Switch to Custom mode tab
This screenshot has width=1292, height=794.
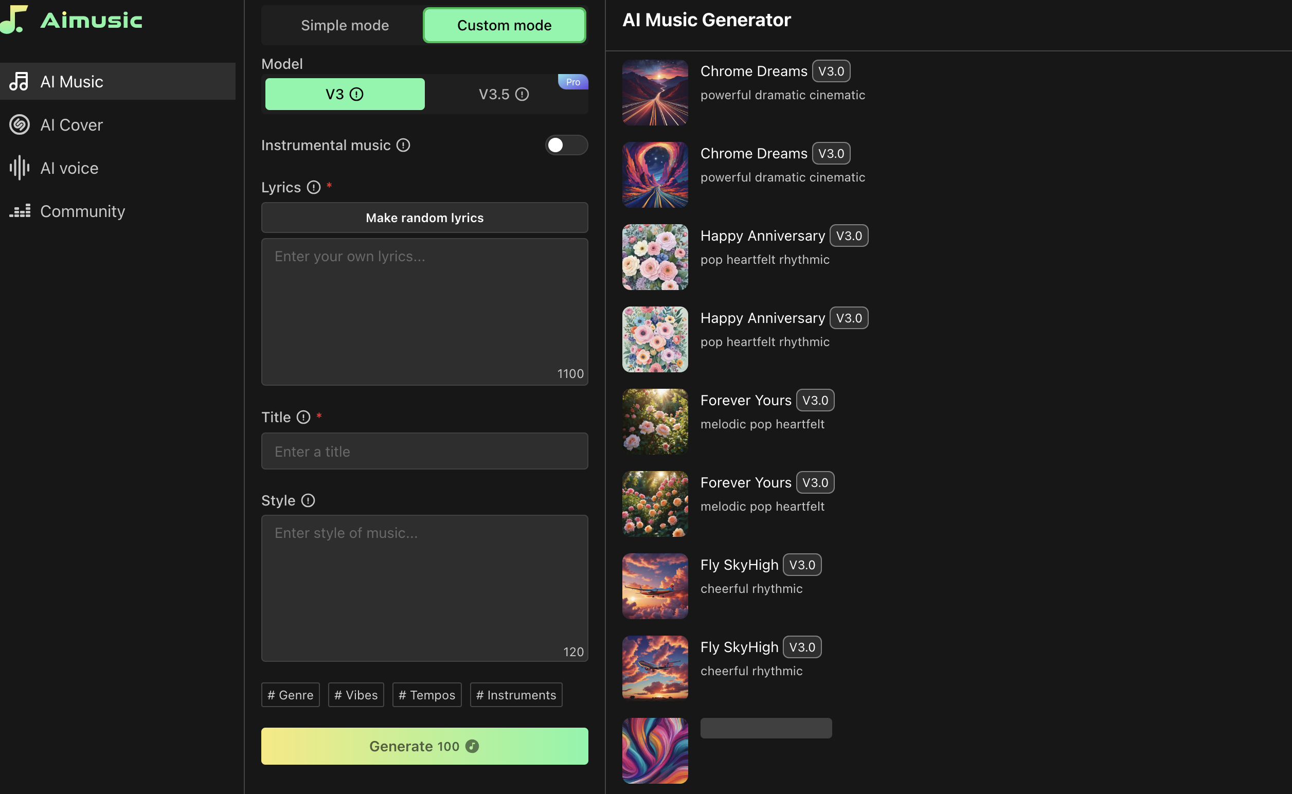[x=505, y=24]
